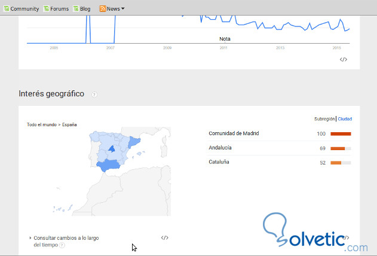Select the Andalucía row
377x256 pixels.
pyautogui.click(x=280, y=148)
